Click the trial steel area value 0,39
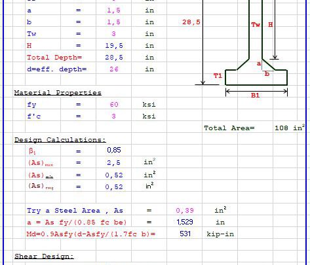Image resolution: width=310 pixels, height=265 pixels. pos(185,211)
